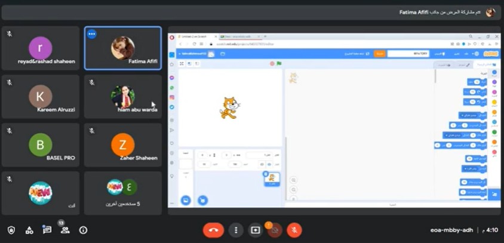The height and width of the screenshot is (243, 504).
Task: Click the orange share button in Scratch
Action: coord(379,54)
